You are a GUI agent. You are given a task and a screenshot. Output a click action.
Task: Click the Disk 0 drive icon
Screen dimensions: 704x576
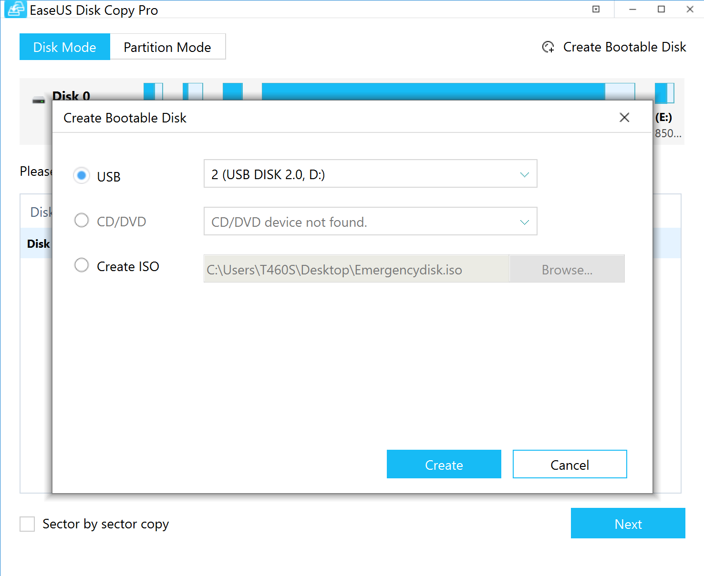[x=38, y=100]
